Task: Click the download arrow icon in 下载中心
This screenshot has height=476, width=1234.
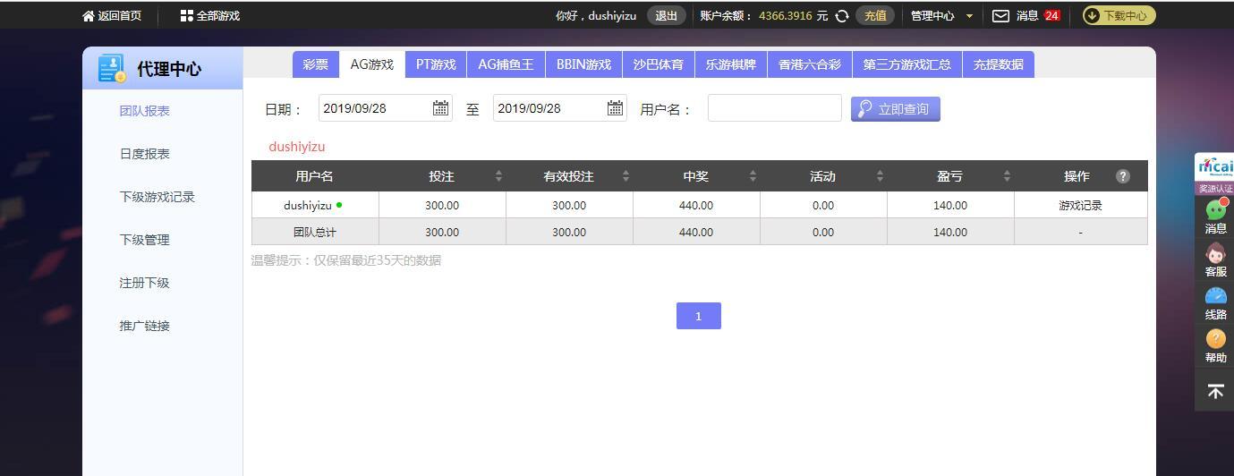Action: point(1093,16)
